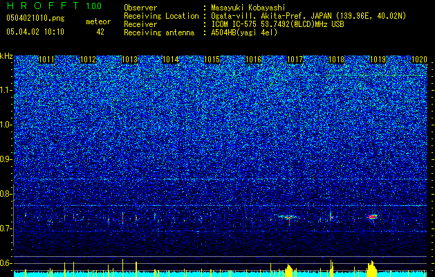
Task: Click the 1013 time marker
Action: coord(129,60)
